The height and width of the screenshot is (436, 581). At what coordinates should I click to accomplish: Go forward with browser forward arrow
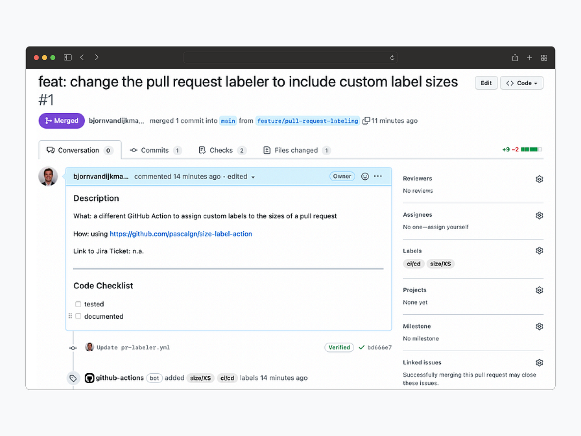(97, 57)
